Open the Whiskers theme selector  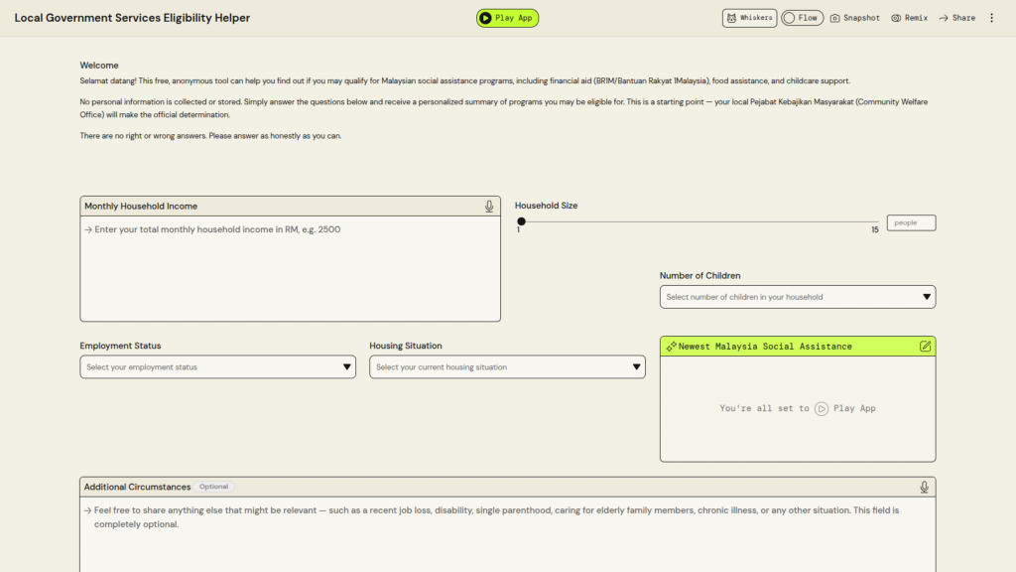coord(749,18)
